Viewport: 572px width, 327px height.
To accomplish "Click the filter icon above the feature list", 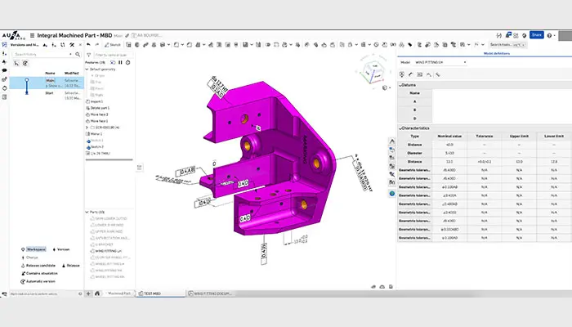I will click(90, 54).
